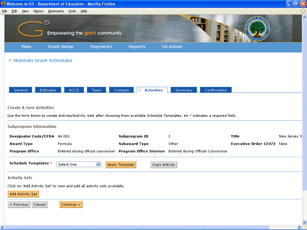Go to the Main navigation item
Viewport: 307px width, 230px height.
pyautogui.click(x=26, y=46)
